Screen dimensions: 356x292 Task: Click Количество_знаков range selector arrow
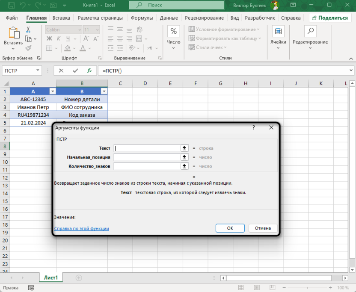[x=184, y=166]
